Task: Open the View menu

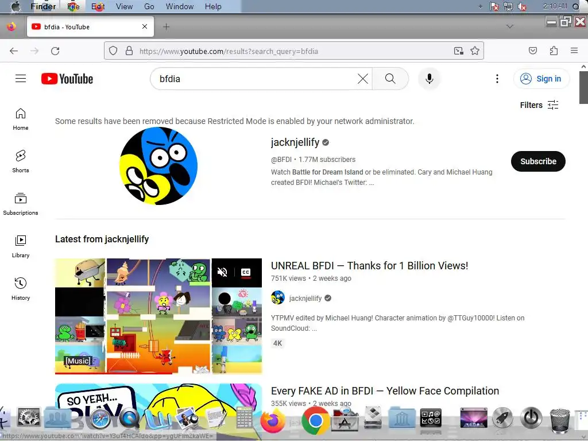Action: pyautogui.click(x=124, y=6)
